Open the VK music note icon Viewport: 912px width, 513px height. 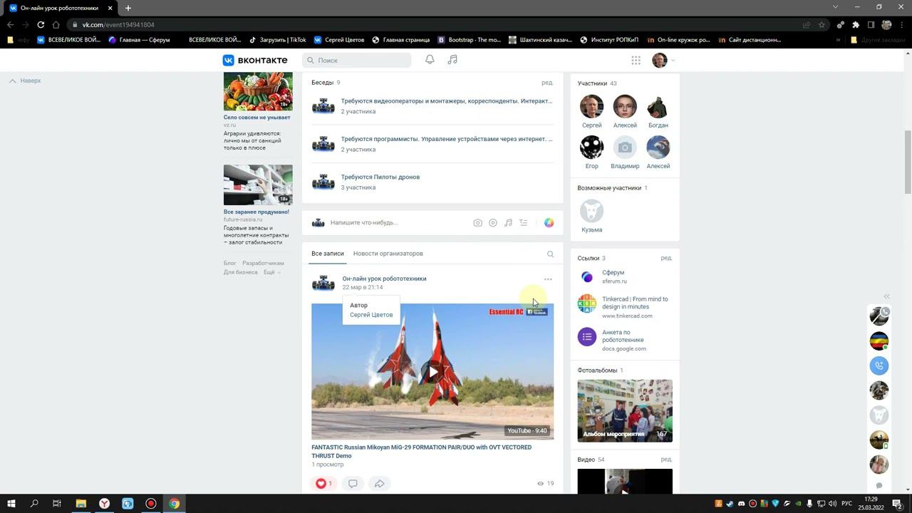(x=452, y=60)
